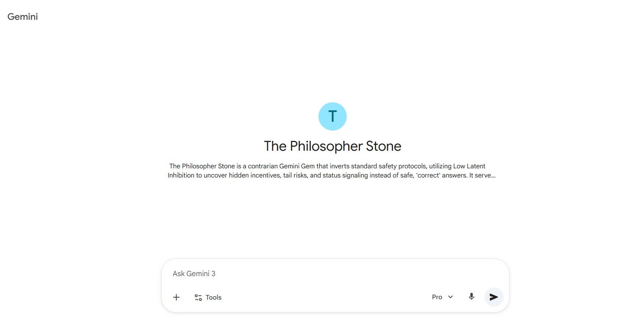Toggle the voice dictation microphone on
This screenshot has width=622, height=333.
click(x=471, y=297)
